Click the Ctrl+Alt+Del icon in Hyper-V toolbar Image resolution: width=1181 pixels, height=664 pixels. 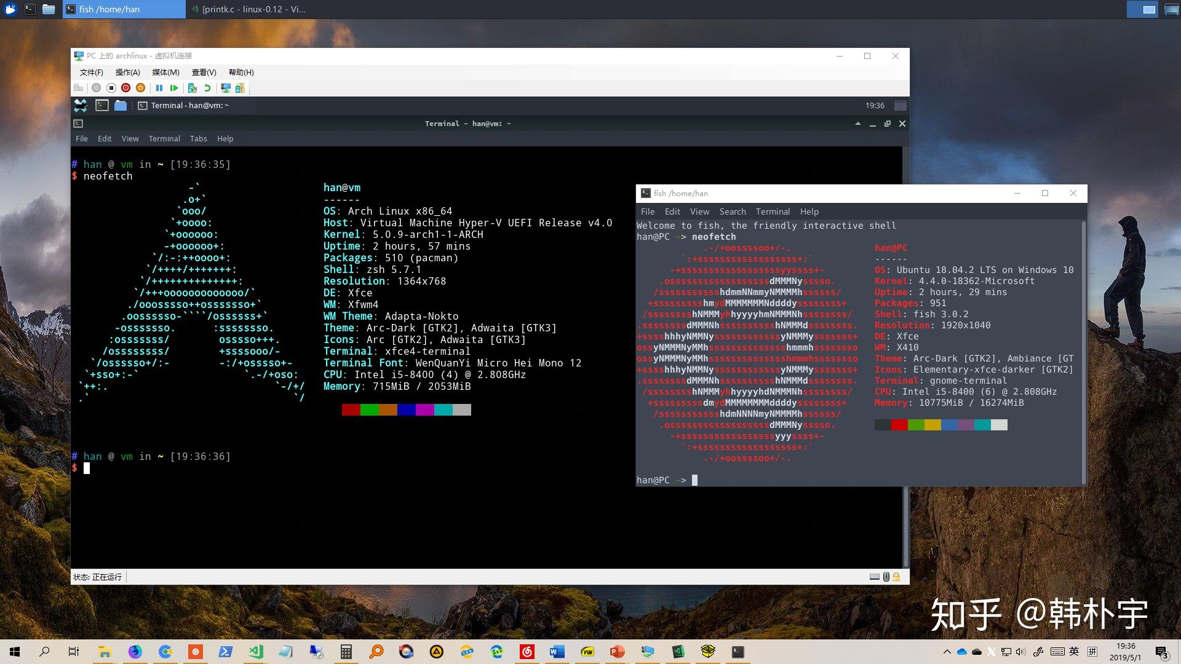click(x=78, y=88)
